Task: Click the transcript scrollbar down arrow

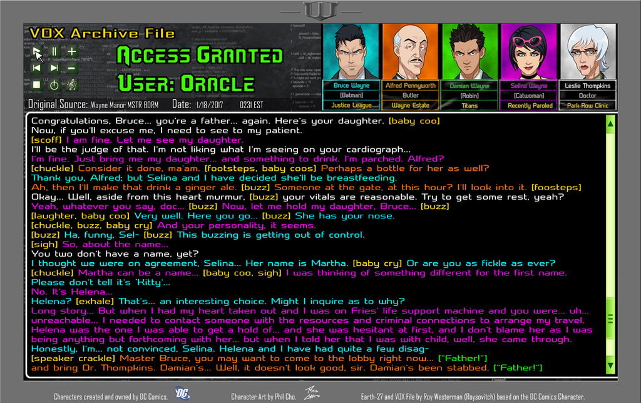Action: coord(610,366)
